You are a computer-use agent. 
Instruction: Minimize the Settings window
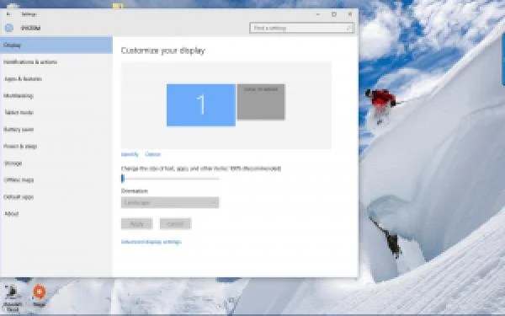318,14
